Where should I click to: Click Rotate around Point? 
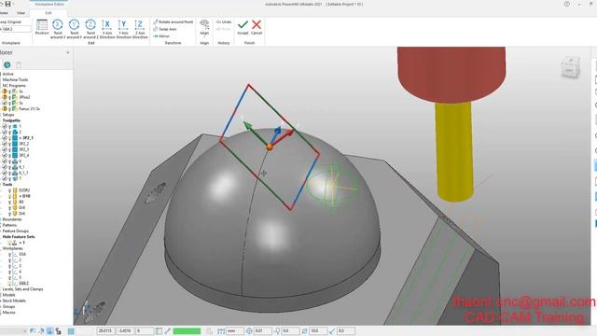[174, 22]
